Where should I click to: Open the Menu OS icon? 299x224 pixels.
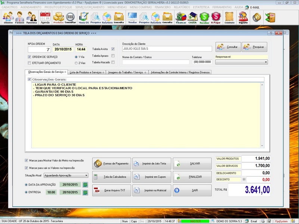[84, 18]
